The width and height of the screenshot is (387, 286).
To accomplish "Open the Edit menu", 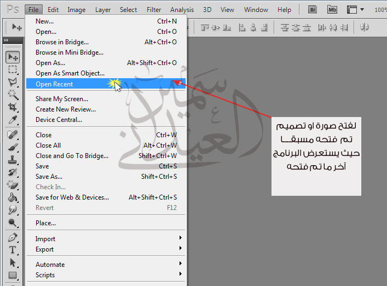I will click(x=53, y=10).
